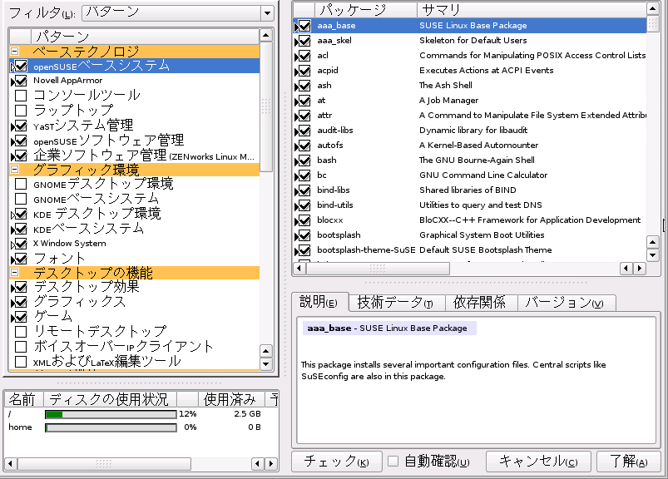Enable GNOMEデスクトップ環境 pattern
The image size is (668, 479).
click(21, 184)
